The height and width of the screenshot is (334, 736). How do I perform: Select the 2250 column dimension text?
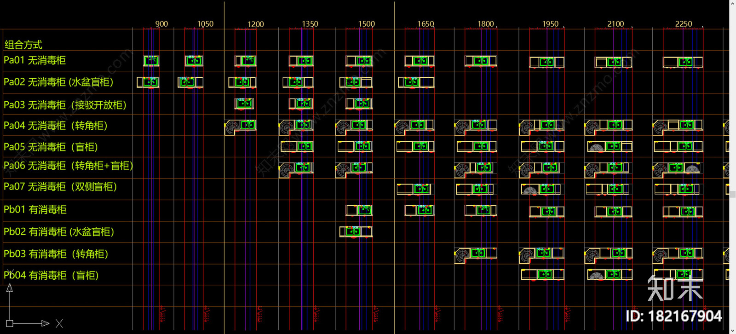[684, 24]
